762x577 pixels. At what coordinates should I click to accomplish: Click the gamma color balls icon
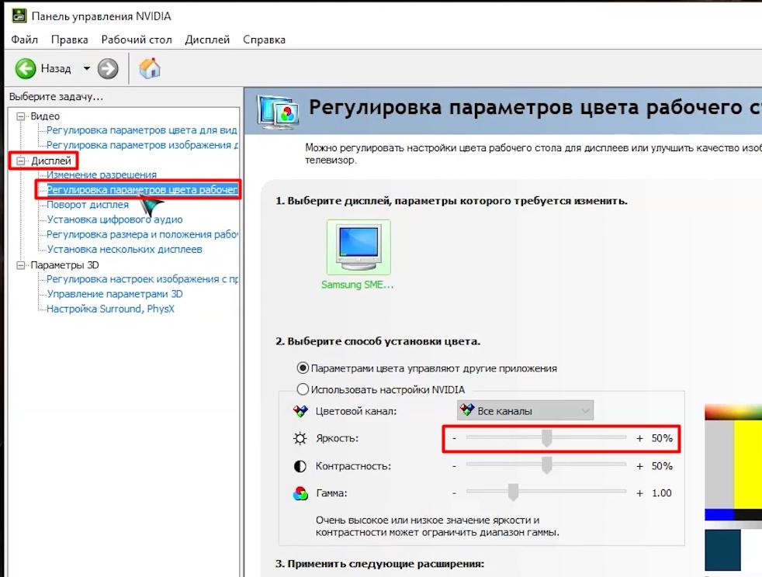point(300,493)
